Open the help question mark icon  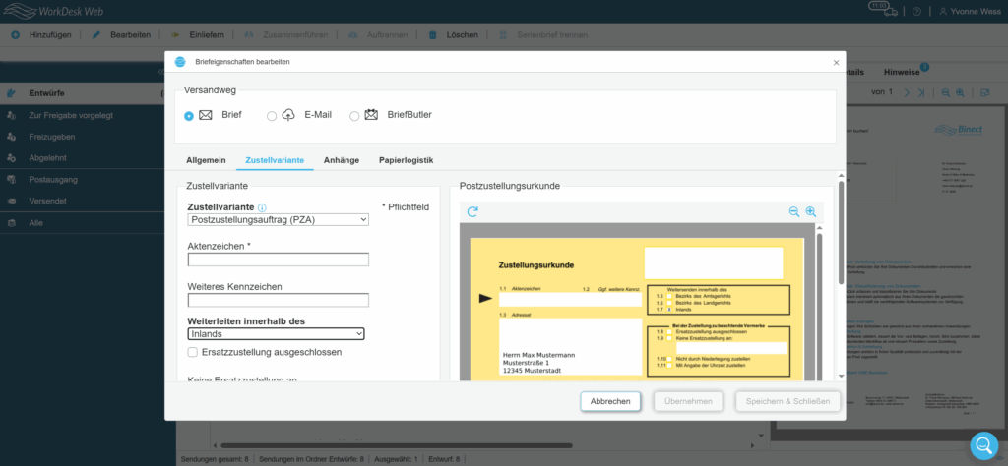(916, 11)
